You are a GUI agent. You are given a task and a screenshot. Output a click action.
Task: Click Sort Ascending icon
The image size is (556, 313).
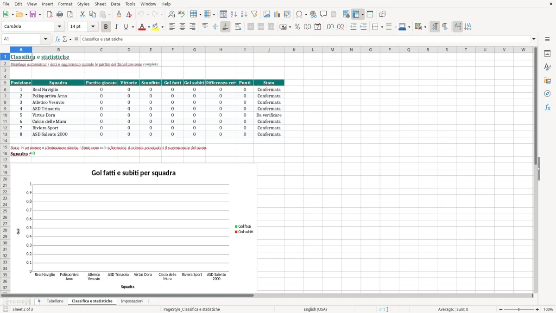234,14
